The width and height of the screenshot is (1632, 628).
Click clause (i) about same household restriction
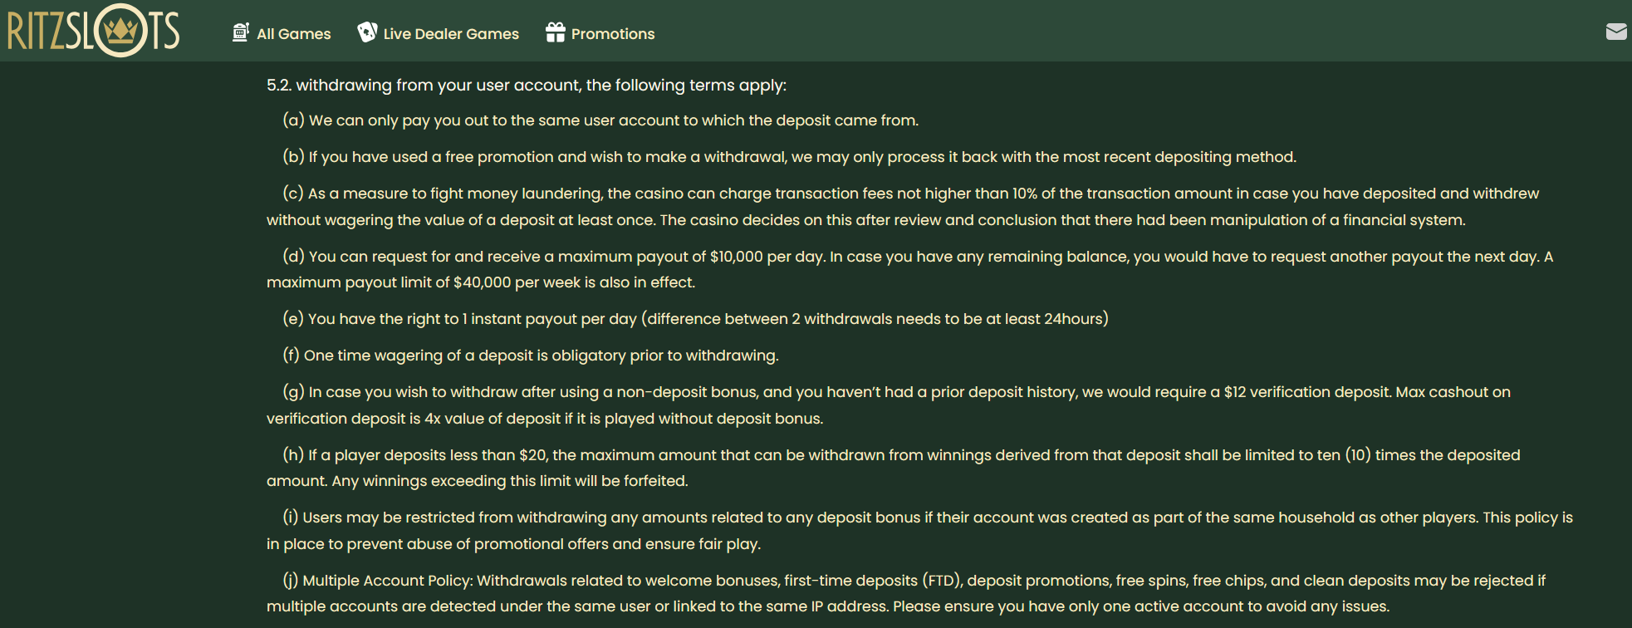pyautogui.click(x=920, y=531)
